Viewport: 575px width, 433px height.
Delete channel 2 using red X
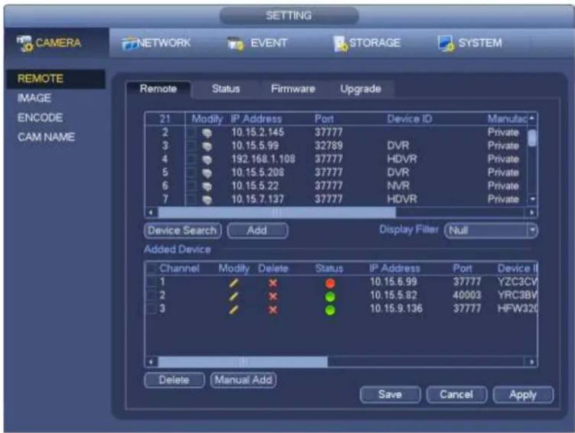click(x=273, y=296)
